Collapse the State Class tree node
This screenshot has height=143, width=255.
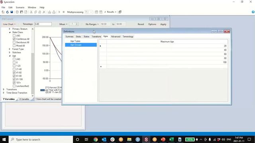coord(10,32)
